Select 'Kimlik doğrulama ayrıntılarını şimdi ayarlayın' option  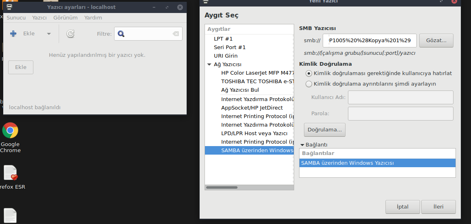click(x=309, y=84)
